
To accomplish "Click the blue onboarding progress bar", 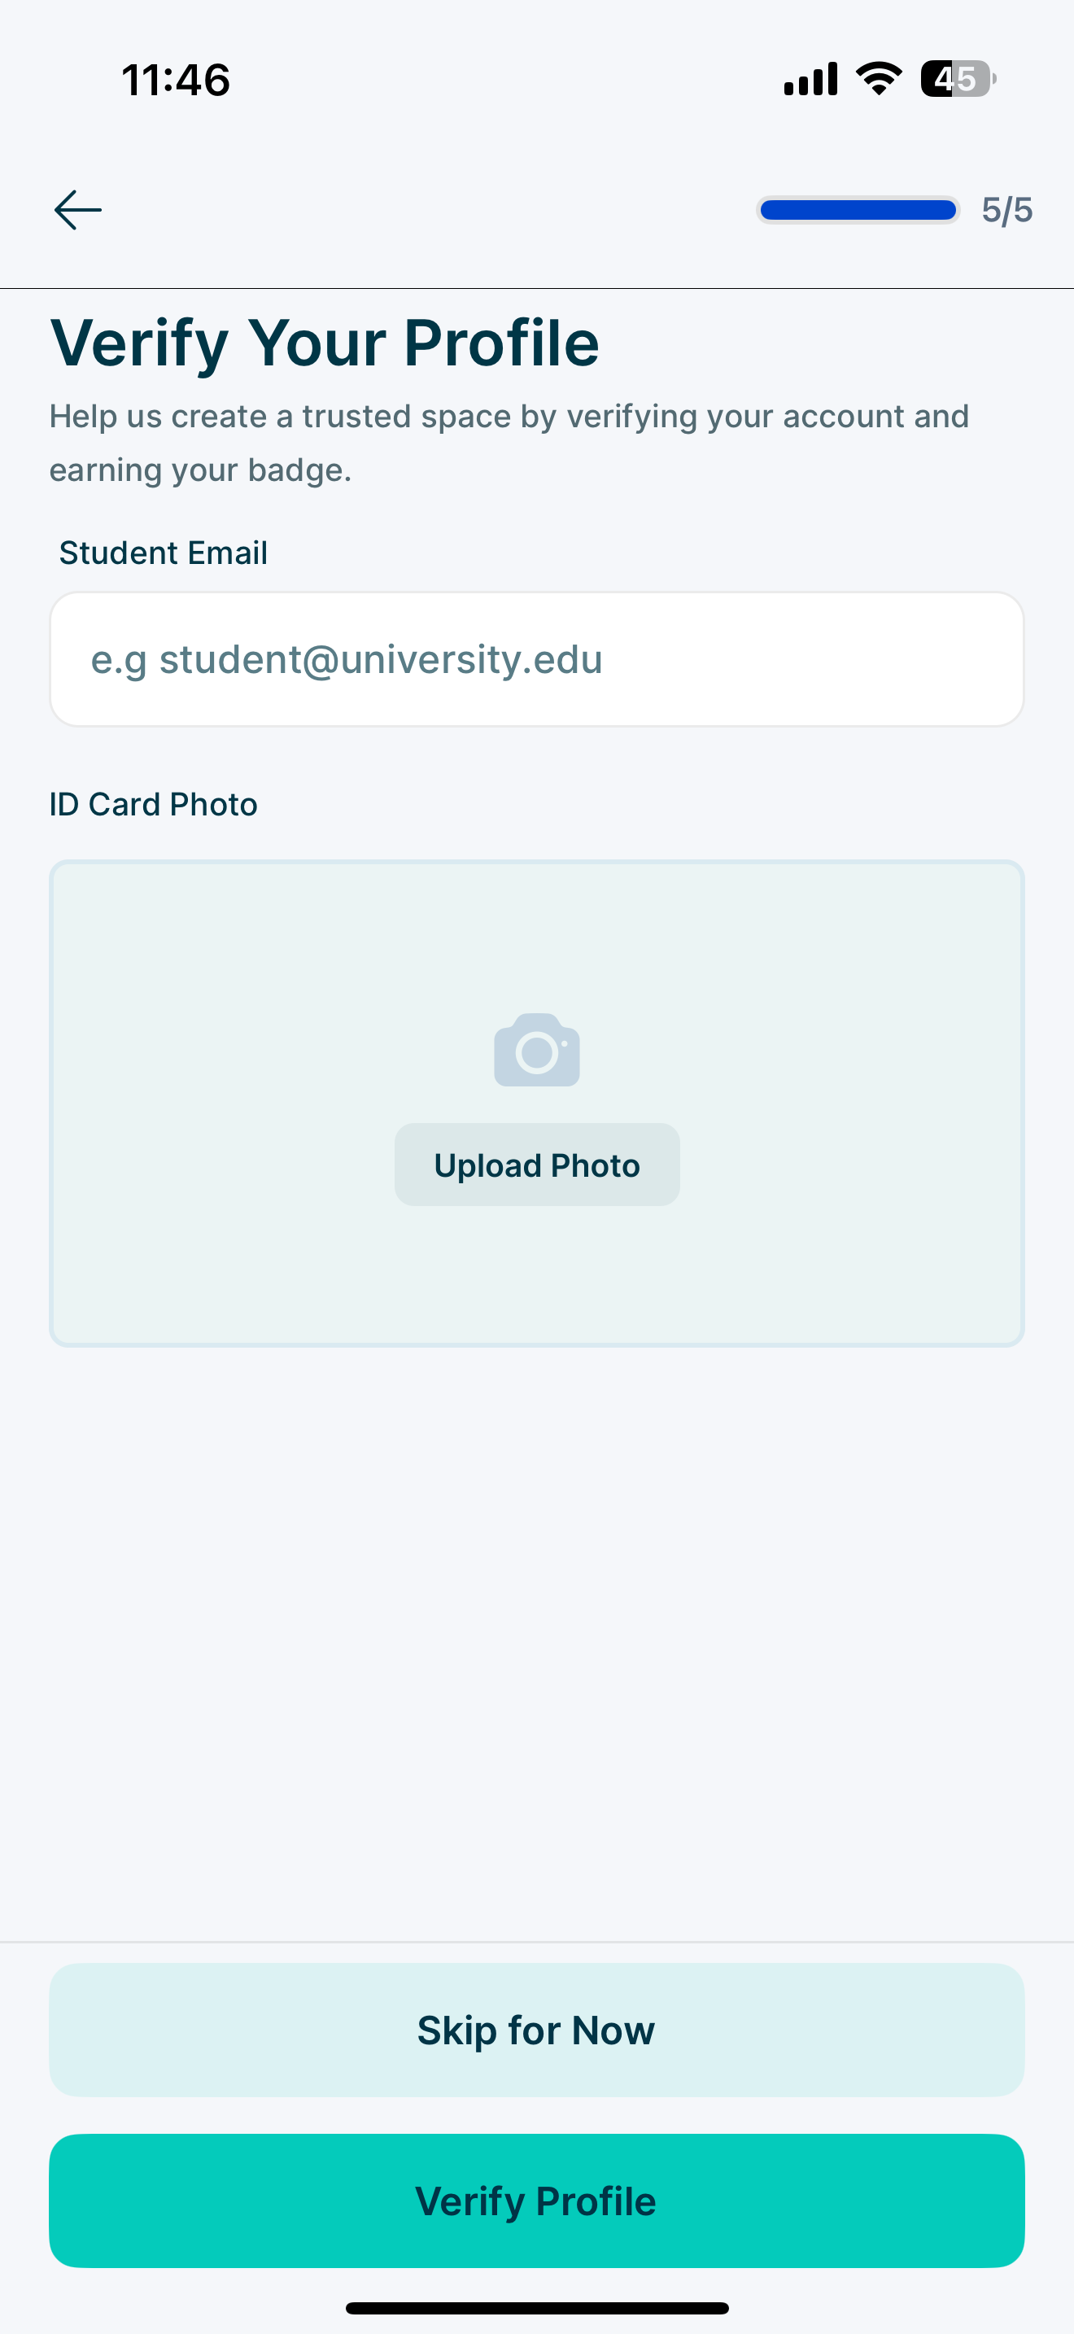I will pyautogui.click(x=858, y=210).
